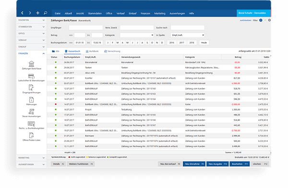
Task: Open Rechn.- u. Buchhaltungslisten icon
Action: click(x=31, y=124)
